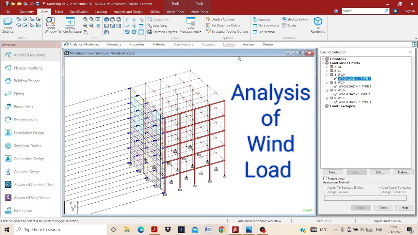Select Use Cursor To Assign option
Viewport: 418px width, 235px height.
pos(380,188)
